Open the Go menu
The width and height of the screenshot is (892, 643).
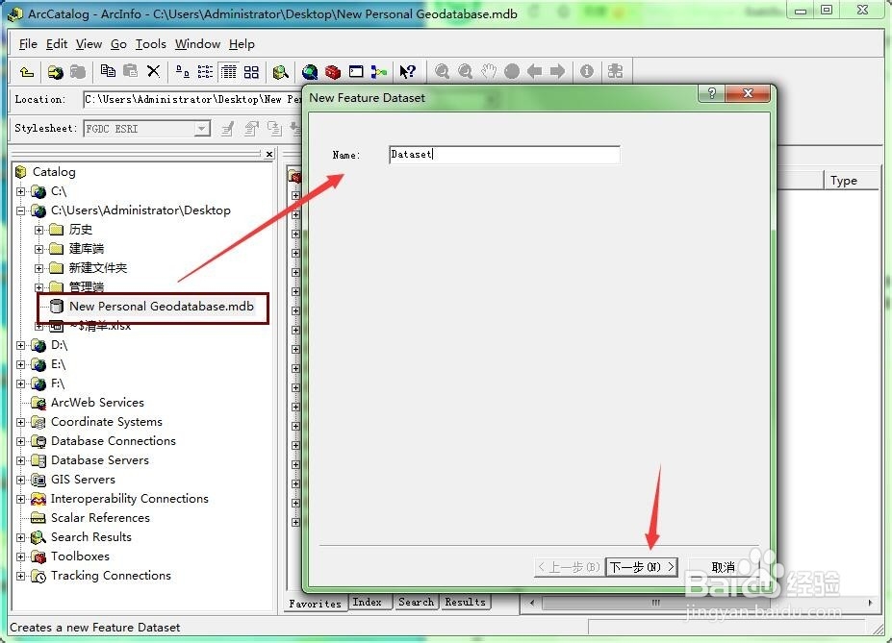118,44
